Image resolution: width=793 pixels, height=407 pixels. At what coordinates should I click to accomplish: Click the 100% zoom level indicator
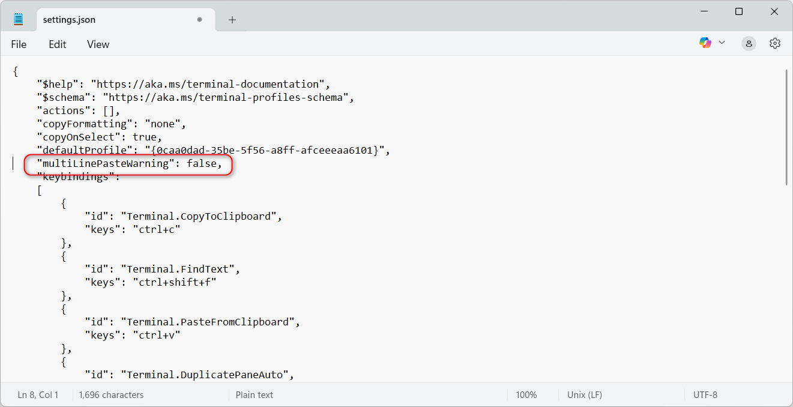pyautogui.click(x=526, y=395)
